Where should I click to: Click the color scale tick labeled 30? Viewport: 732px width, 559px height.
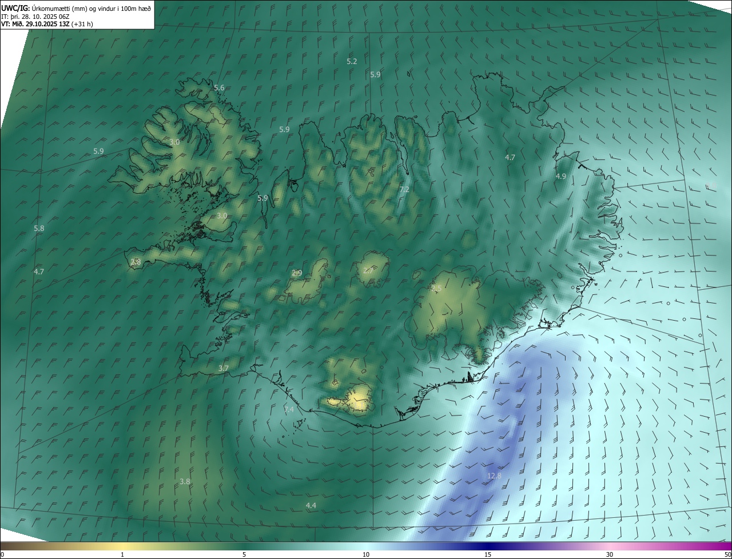[x=610, y=554]
